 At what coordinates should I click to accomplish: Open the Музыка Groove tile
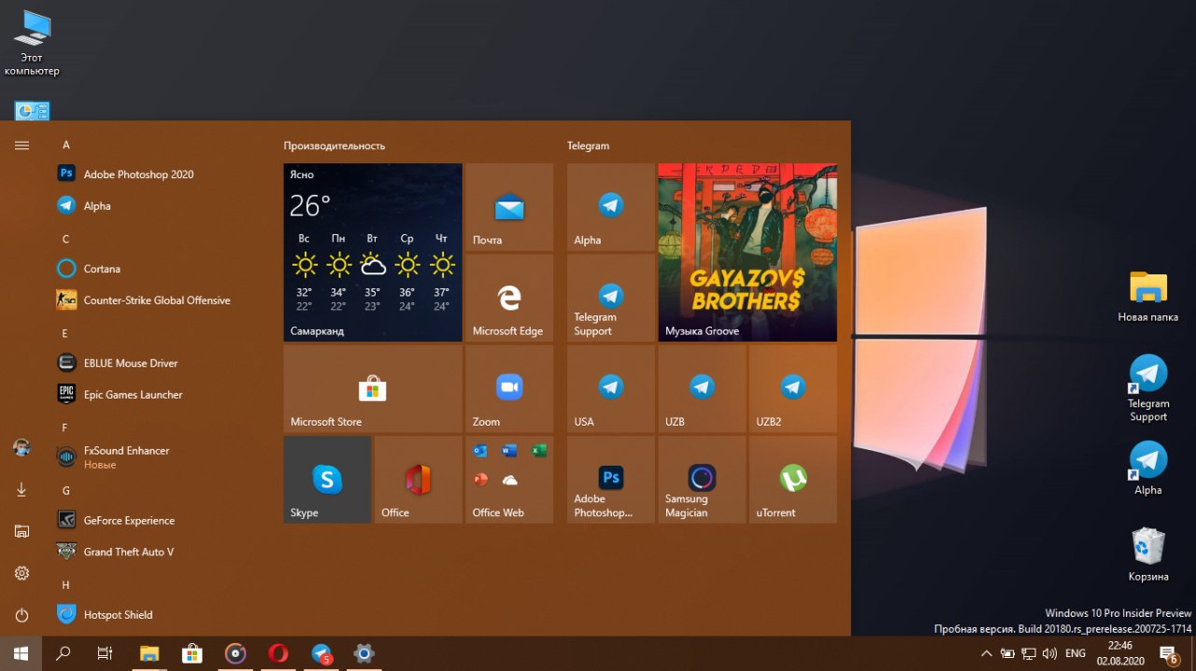click(x=747, y=253)
